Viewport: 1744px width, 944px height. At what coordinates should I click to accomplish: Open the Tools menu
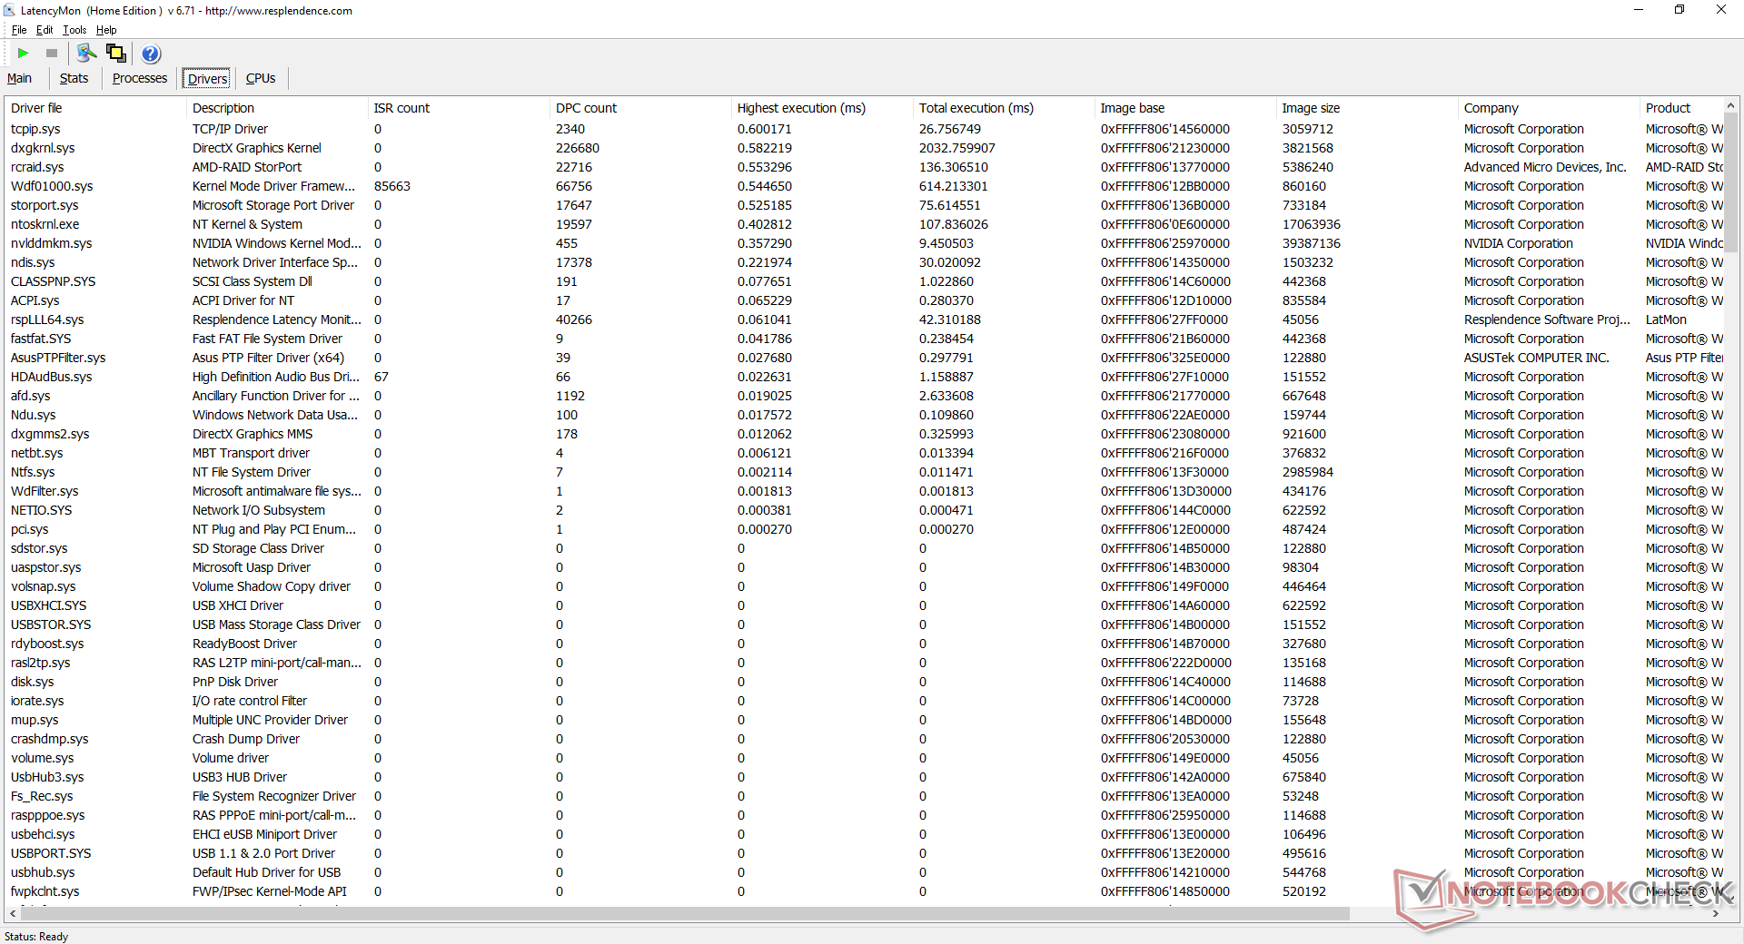tap(74, 30)
